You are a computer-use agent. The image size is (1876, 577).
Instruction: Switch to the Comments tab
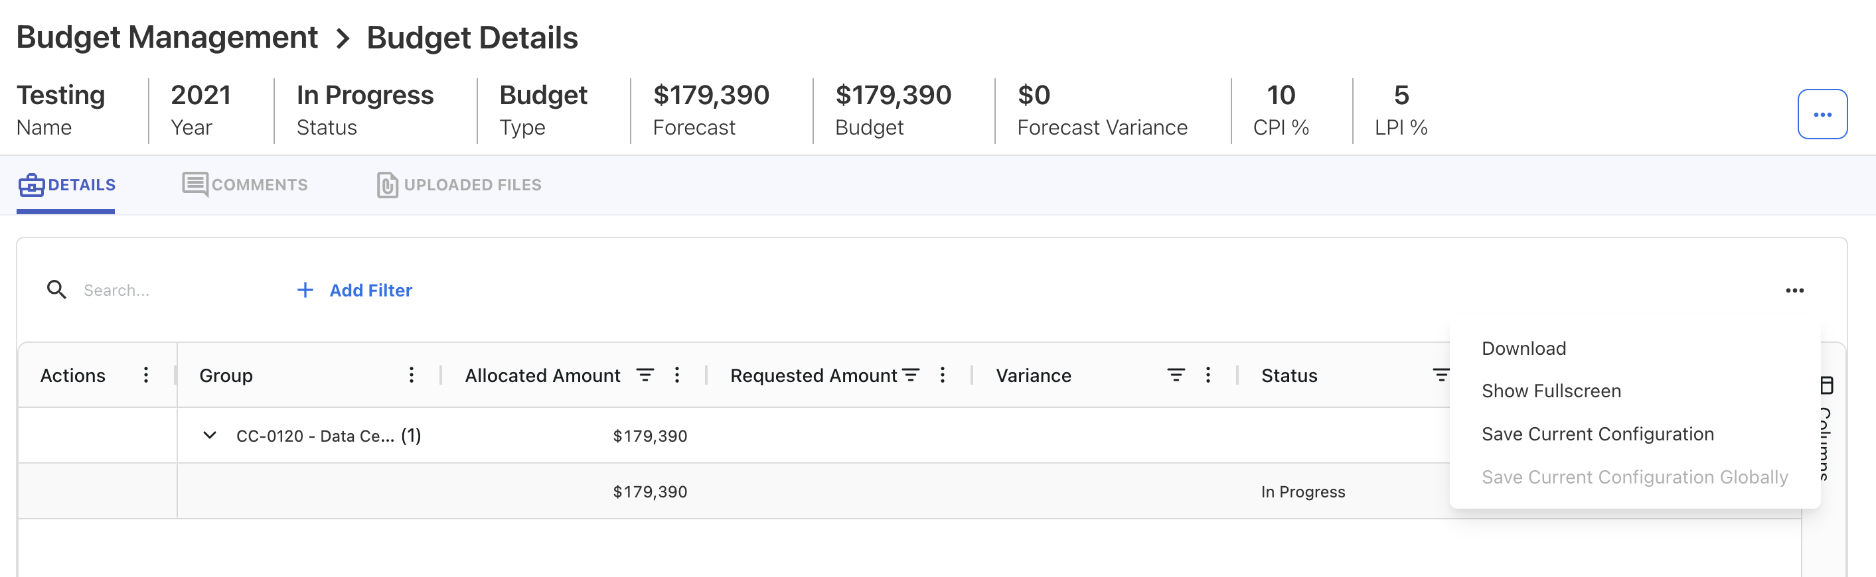click(x=246, y=185)
